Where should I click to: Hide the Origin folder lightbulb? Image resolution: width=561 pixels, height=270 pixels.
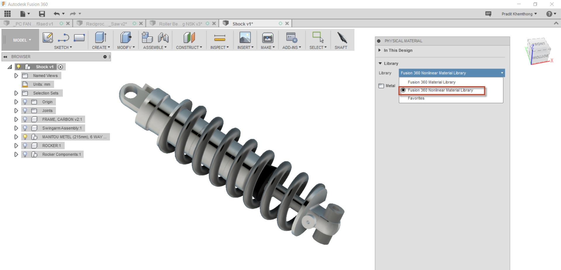coord(25,102)
